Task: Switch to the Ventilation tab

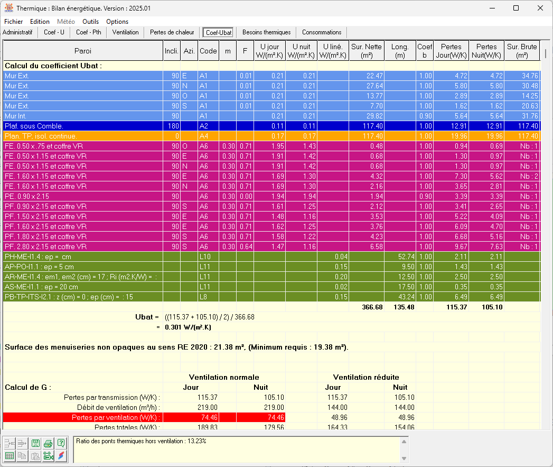Action: click(x=125, y=32)
